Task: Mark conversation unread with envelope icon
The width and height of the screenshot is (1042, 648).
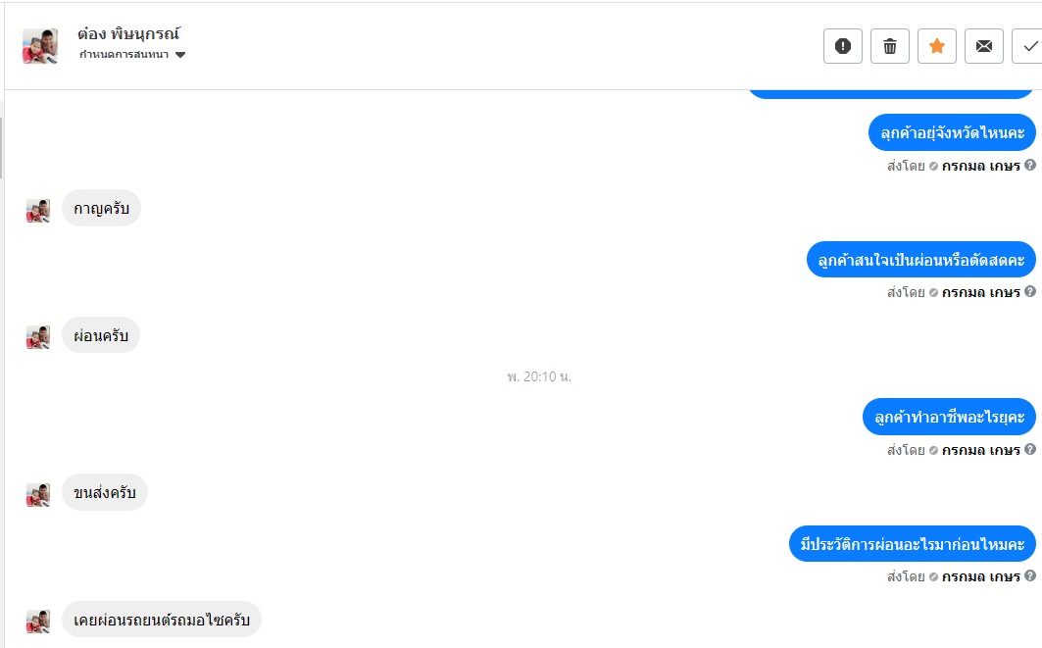Action: point(984,46)
